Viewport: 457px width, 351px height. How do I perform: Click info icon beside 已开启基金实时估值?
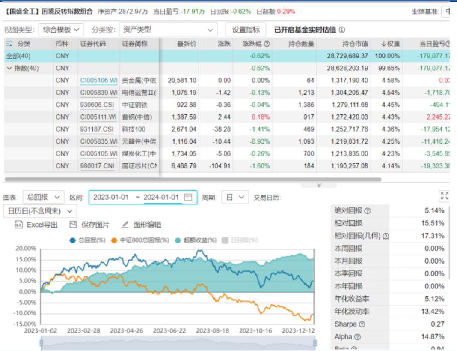click(x=341, y=30)
